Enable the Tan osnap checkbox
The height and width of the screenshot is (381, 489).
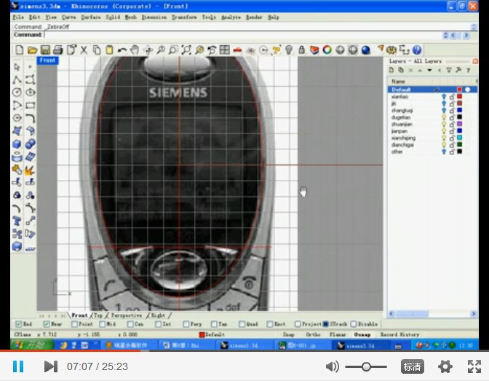click(x=214, y=324)
